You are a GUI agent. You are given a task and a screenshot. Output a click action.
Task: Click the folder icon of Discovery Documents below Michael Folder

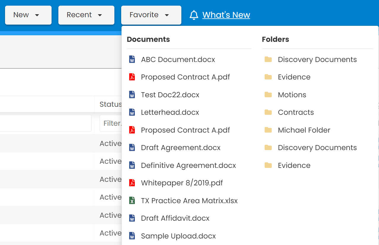(268, 147)
